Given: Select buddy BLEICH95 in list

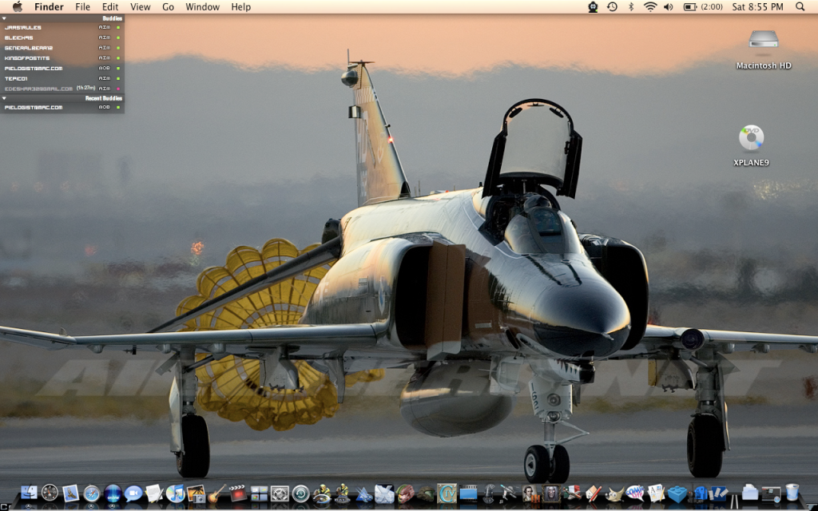Looking at the screenshot, I should tap(62, 38).
